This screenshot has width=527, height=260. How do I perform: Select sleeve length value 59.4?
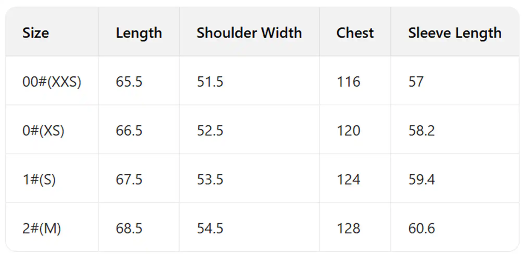tap(421, 179)
